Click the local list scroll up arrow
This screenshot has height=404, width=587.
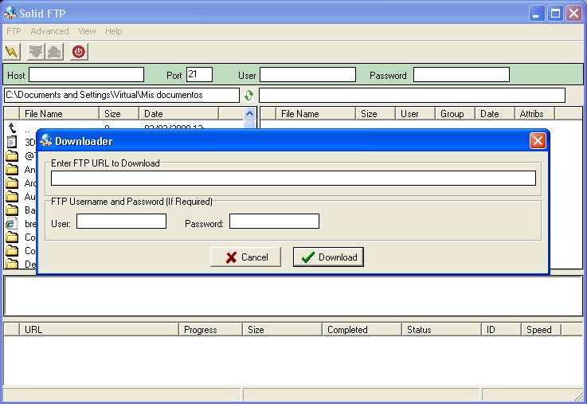click(249, 113)
